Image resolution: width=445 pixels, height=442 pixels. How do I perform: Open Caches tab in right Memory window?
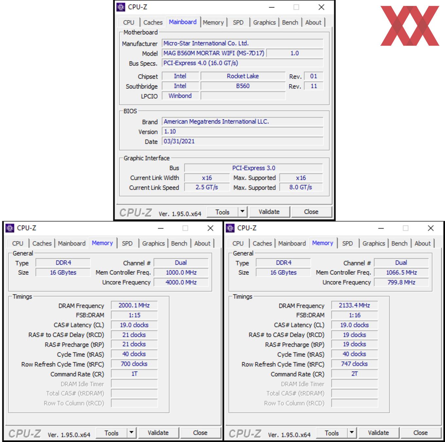(262, 243)
